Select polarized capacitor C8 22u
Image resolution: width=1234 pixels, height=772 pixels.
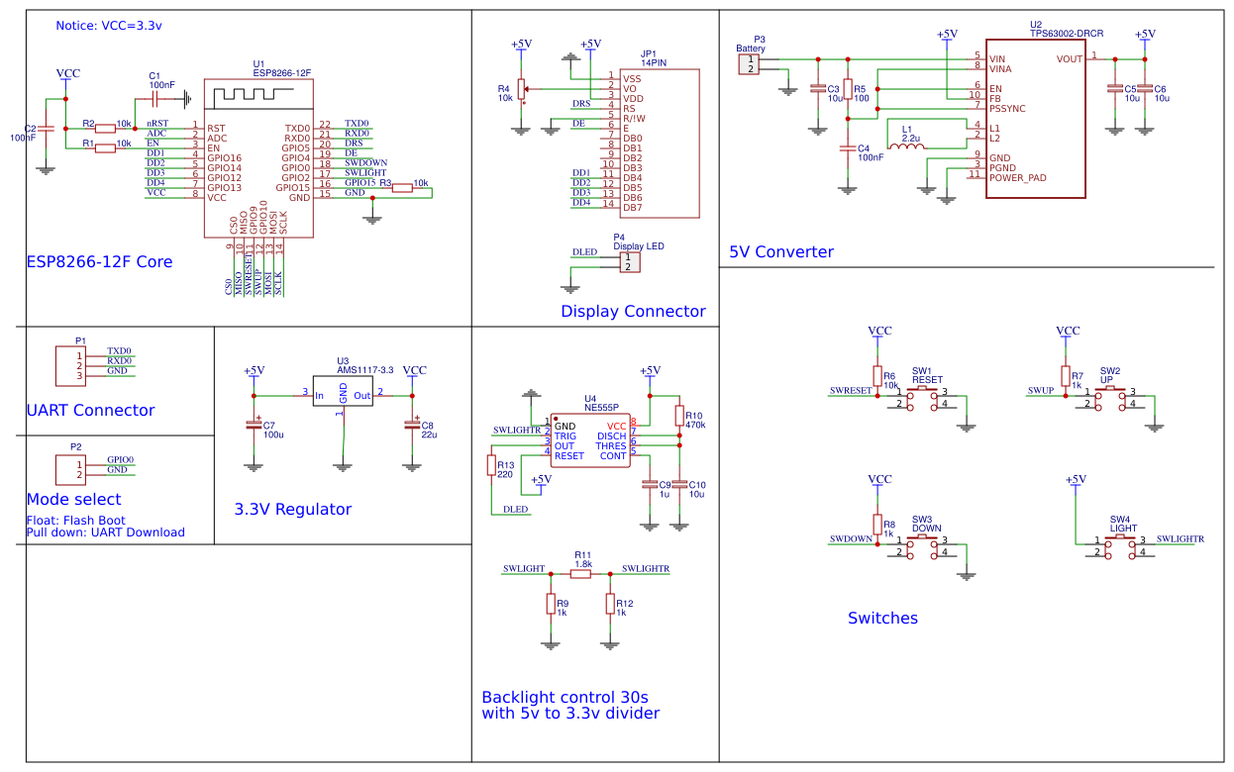pyautogui.click(x=412, y=426)
